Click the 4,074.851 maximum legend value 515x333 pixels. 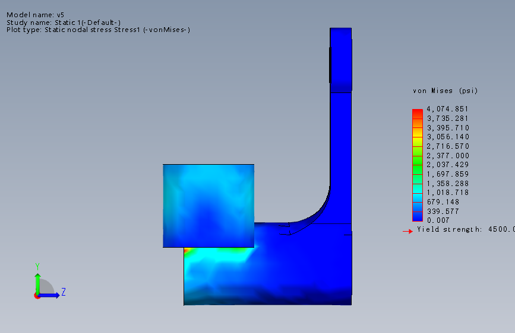pos(447,109)
